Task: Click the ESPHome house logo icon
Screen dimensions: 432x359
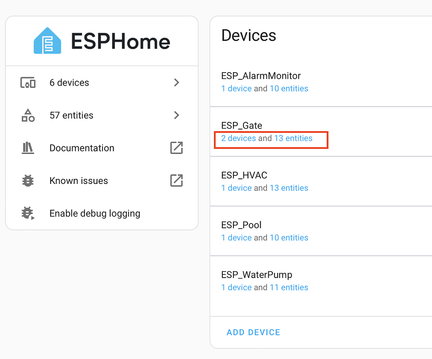Action: pyautogui.click(x=48, y=40)
